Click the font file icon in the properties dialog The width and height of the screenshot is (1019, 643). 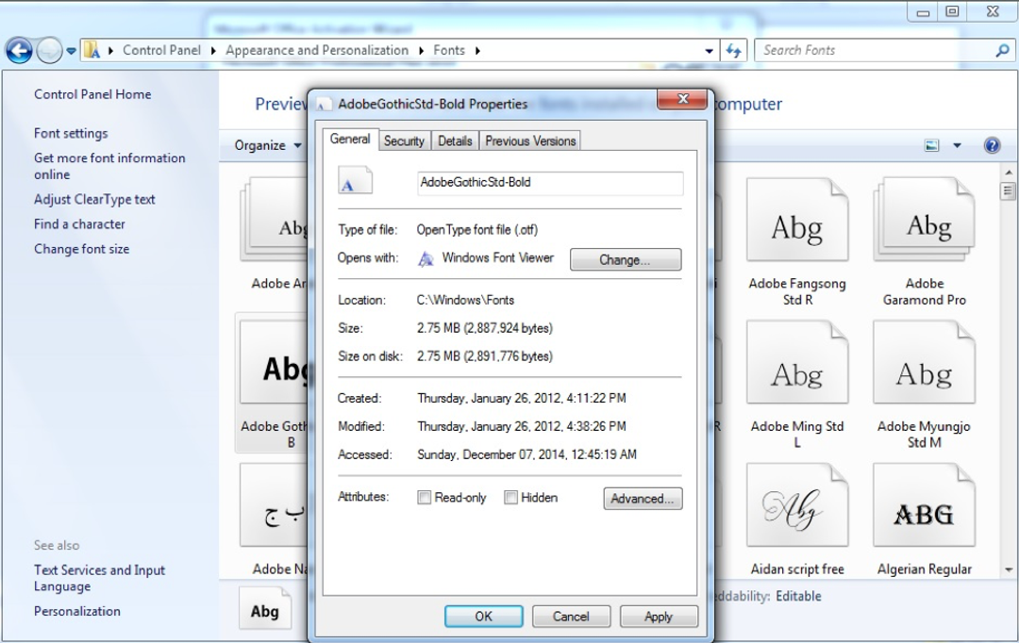tap(354, 179)
